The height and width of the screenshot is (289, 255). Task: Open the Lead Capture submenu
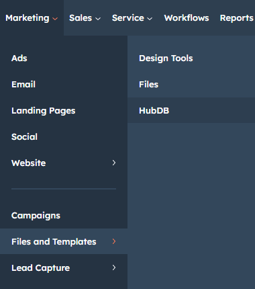point(64,267)
